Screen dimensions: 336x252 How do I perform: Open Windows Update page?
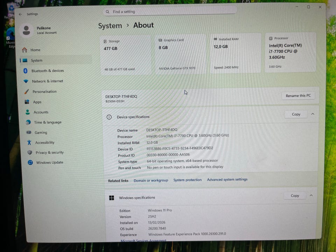[x=50, y=162]
